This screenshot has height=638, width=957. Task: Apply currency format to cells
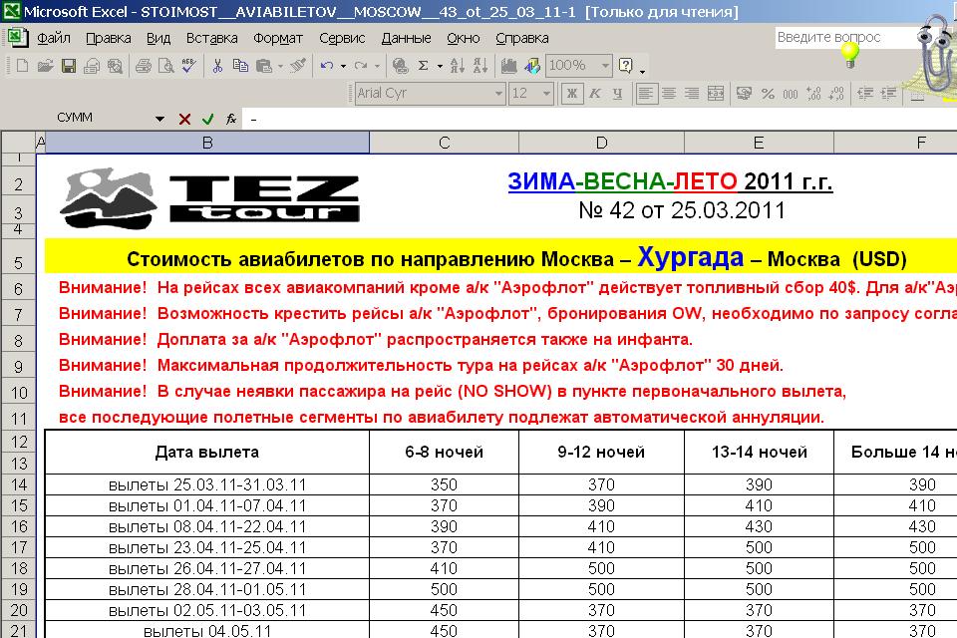(744, 94)
